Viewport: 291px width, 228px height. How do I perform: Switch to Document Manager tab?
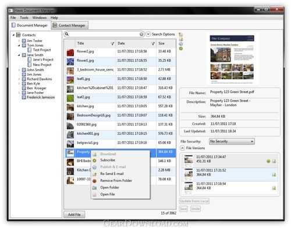[30, 25]
